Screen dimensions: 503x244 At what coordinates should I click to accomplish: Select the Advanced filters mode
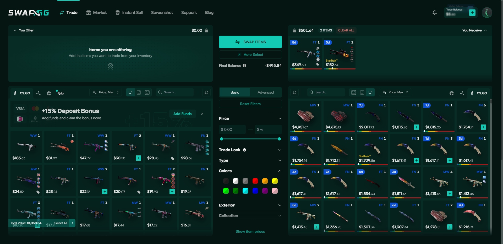tap(266, 92)
